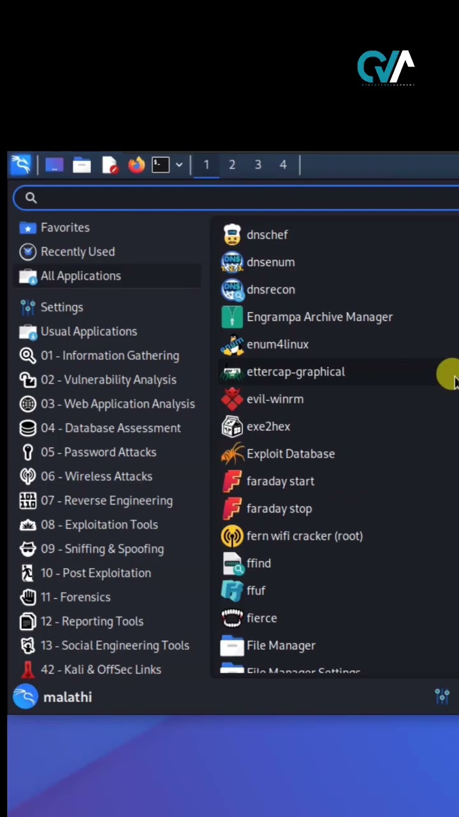Image resolution: width=459 pixels, height=817 pixels.
Task: Click the Kali dragon menu icon
Action: point(21,165)
